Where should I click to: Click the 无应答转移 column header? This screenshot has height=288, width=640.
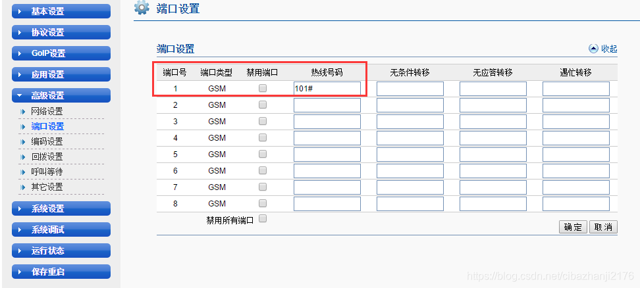tap(493, 72)
